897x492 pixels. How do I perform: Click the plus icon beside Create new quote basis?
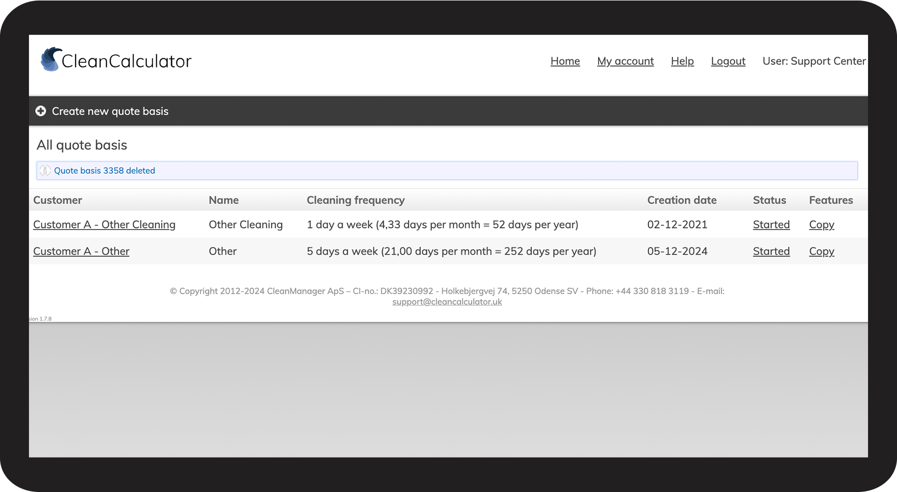[x=41, y=111]
